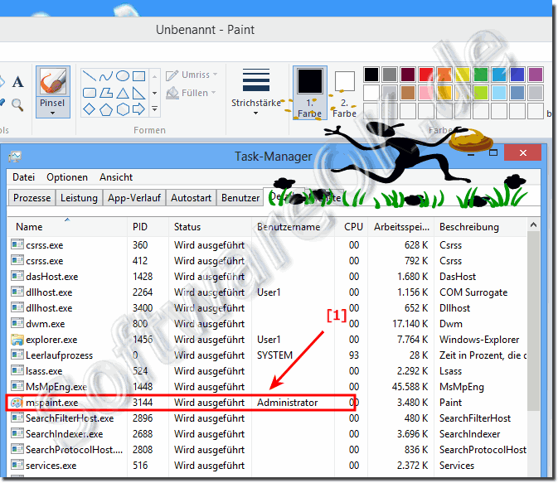Select the Leerlaufprozess row
This screenshot has height=483, width=558.
267,355
